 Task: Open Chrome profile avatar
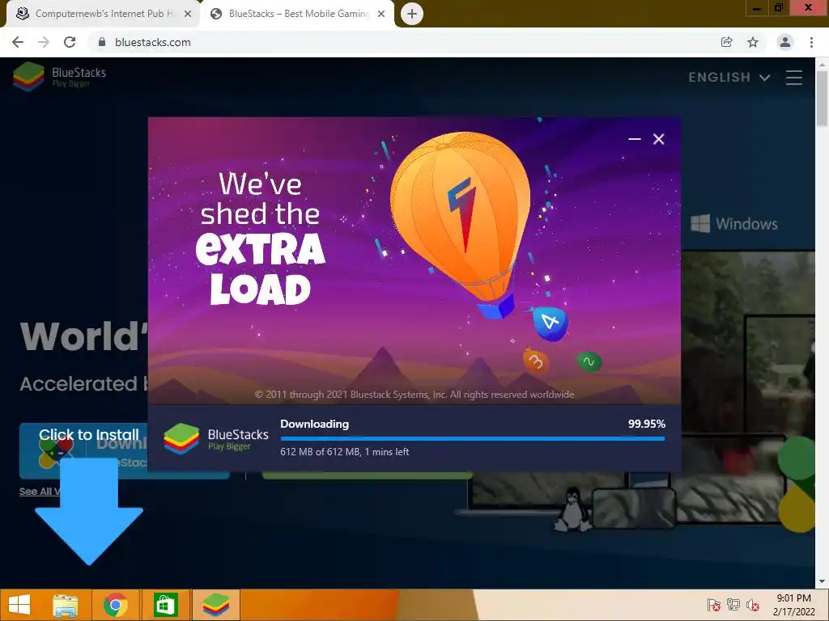[x=785, y=42]
